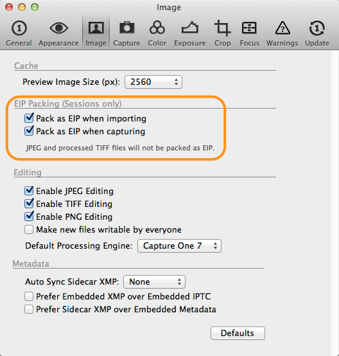
Task: Close the Image preferences window
Action: tap(9, 7)
